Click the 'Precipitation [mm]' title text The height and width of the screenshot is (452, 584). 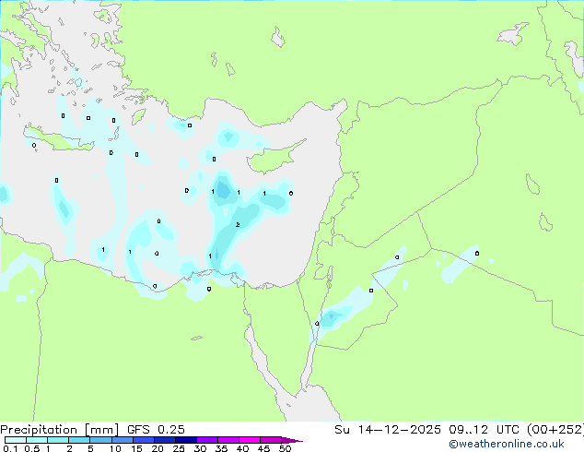tap(59, 430)
